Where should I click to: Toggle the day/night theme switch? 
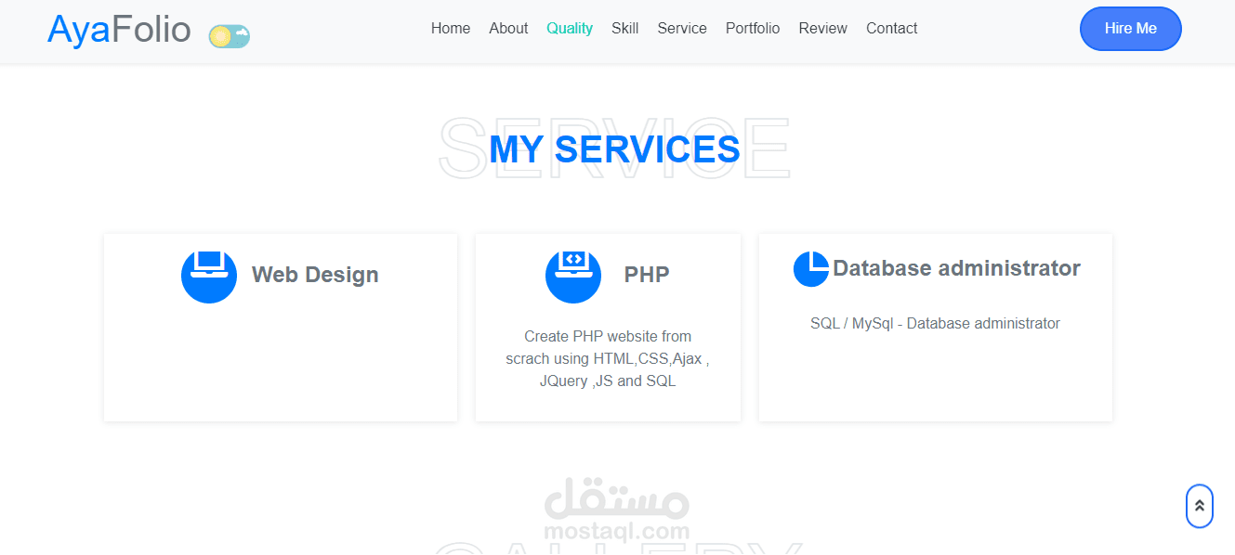click(230, 36)
